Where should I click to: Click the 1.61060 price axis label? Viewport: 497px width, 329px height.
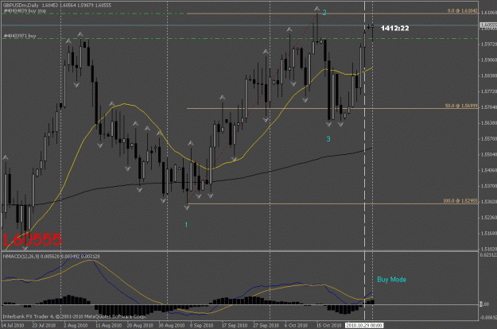click(x=489, y=13)
